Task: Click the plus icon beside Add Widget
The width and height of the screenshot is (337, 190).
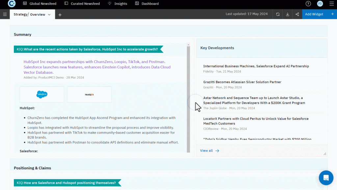Action: pyautogui.click(x=332, y=14)
